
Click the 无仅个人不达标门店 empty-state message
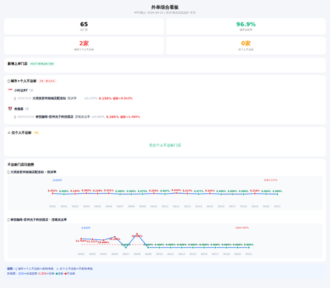point(165,145)
